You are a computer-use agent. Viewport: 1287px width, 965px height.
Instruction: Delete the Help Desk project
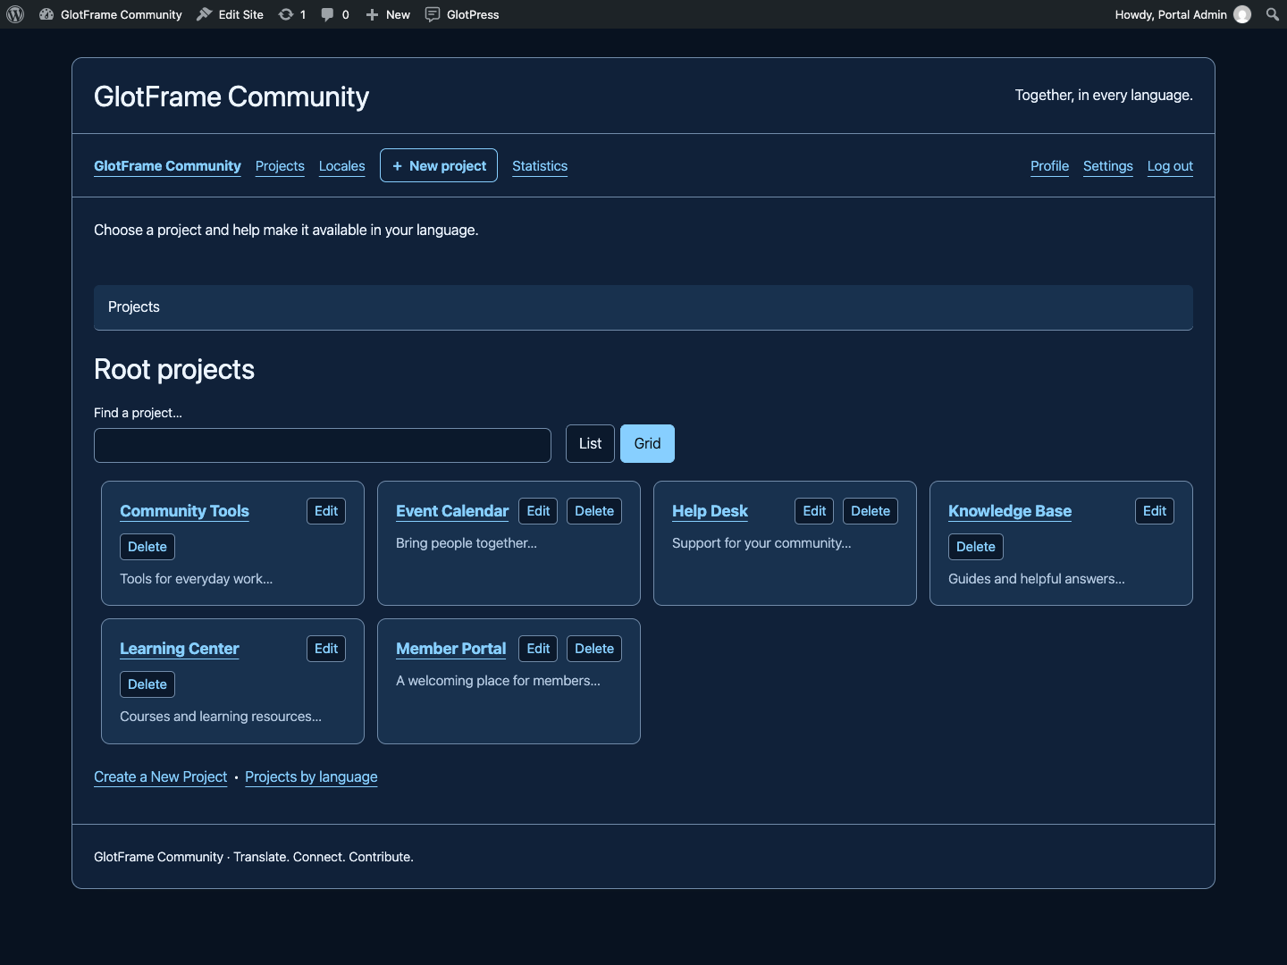[x=871, y=511]
